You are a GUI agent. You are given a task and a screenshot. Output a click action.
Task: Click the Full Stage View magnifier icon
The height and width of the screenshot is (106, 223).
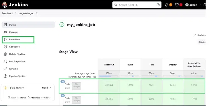tap(5, 62)
